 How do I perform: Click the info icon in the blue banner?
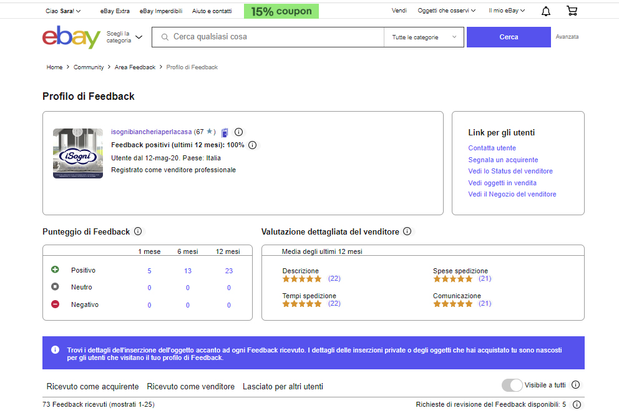tap(56, 350)
